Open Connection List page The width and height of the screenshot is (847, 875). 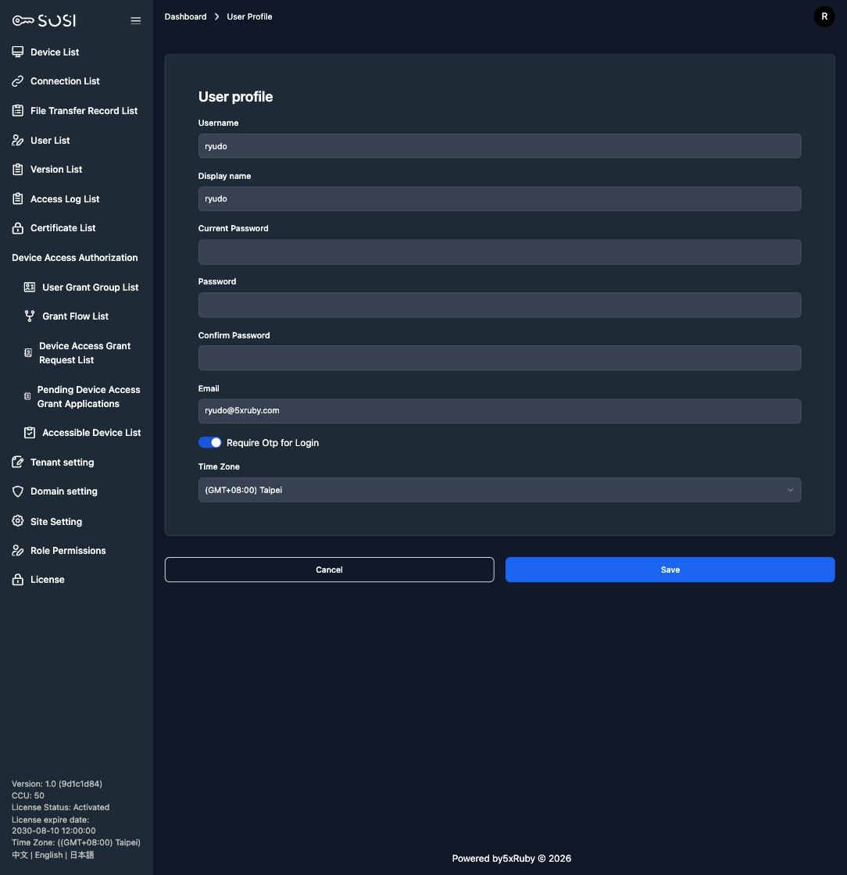click(x=65, y=81)
